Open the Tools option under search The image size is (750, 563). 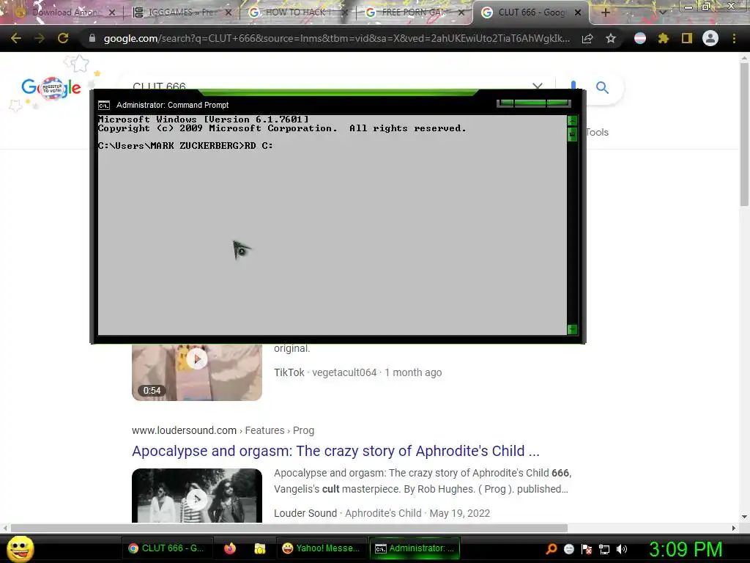[x=597, y=132]
